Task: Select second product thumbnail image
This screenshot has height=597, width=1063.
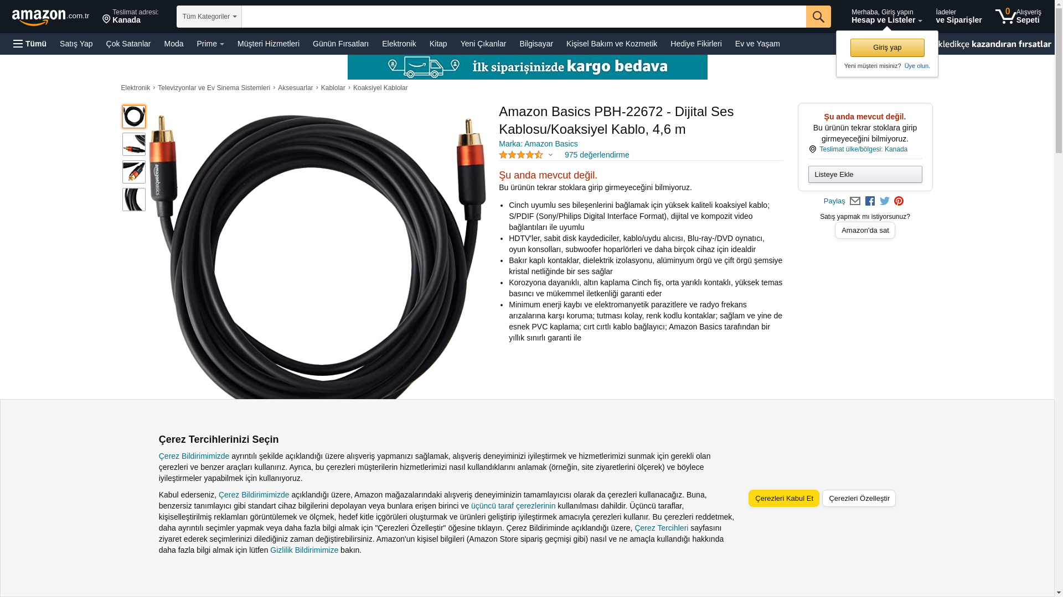Action: coord(134,144)
